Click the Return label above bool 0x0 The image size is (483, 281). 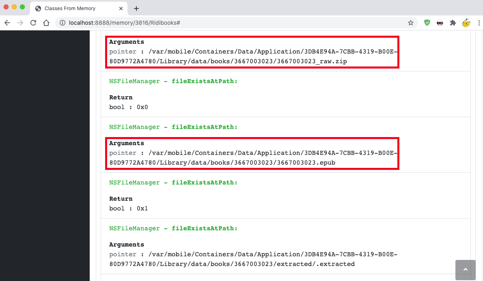click(x=121, y=97)
